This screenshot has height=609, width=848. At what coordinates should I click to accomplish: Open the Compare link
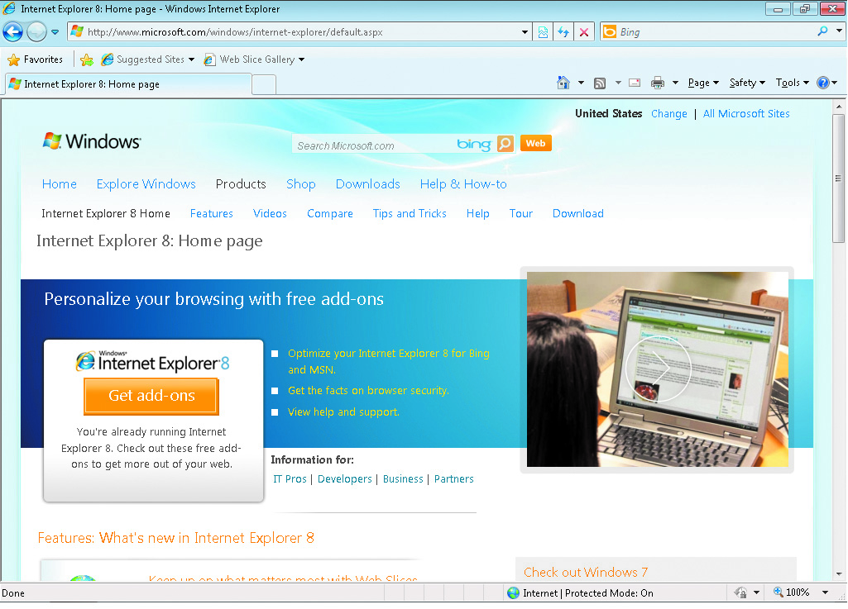[330, 213]
